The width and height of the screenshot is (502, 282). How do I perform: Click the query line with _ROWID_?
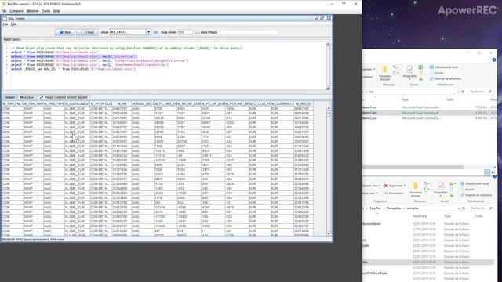pos(73,69)
